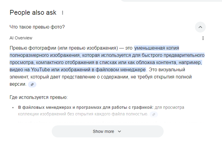Image resolution: width=222 pixels, height=141 pixels.
Task: Collapse the question with the up chevron
Action: pyautogui.click(x=200, y=27)
